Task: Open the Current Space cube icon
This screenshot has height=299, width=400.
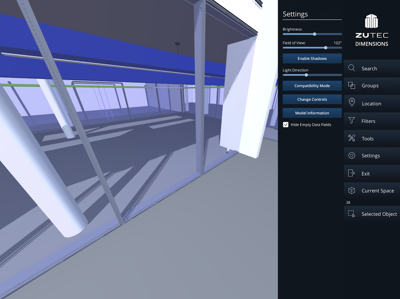Action: pos(352,191)
